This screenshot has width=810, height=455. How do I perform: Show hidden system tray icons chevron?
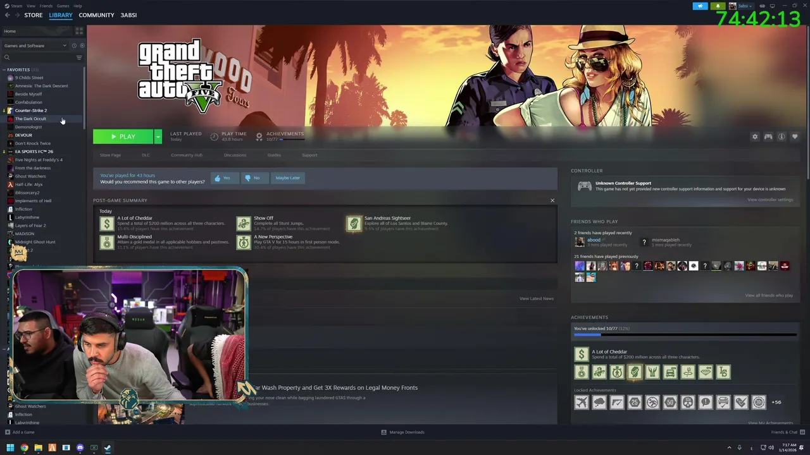[x=729, y=447]
